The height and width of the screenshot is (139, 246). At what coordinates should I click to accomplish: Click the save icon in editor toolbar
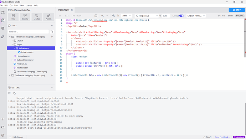(96, 16)
